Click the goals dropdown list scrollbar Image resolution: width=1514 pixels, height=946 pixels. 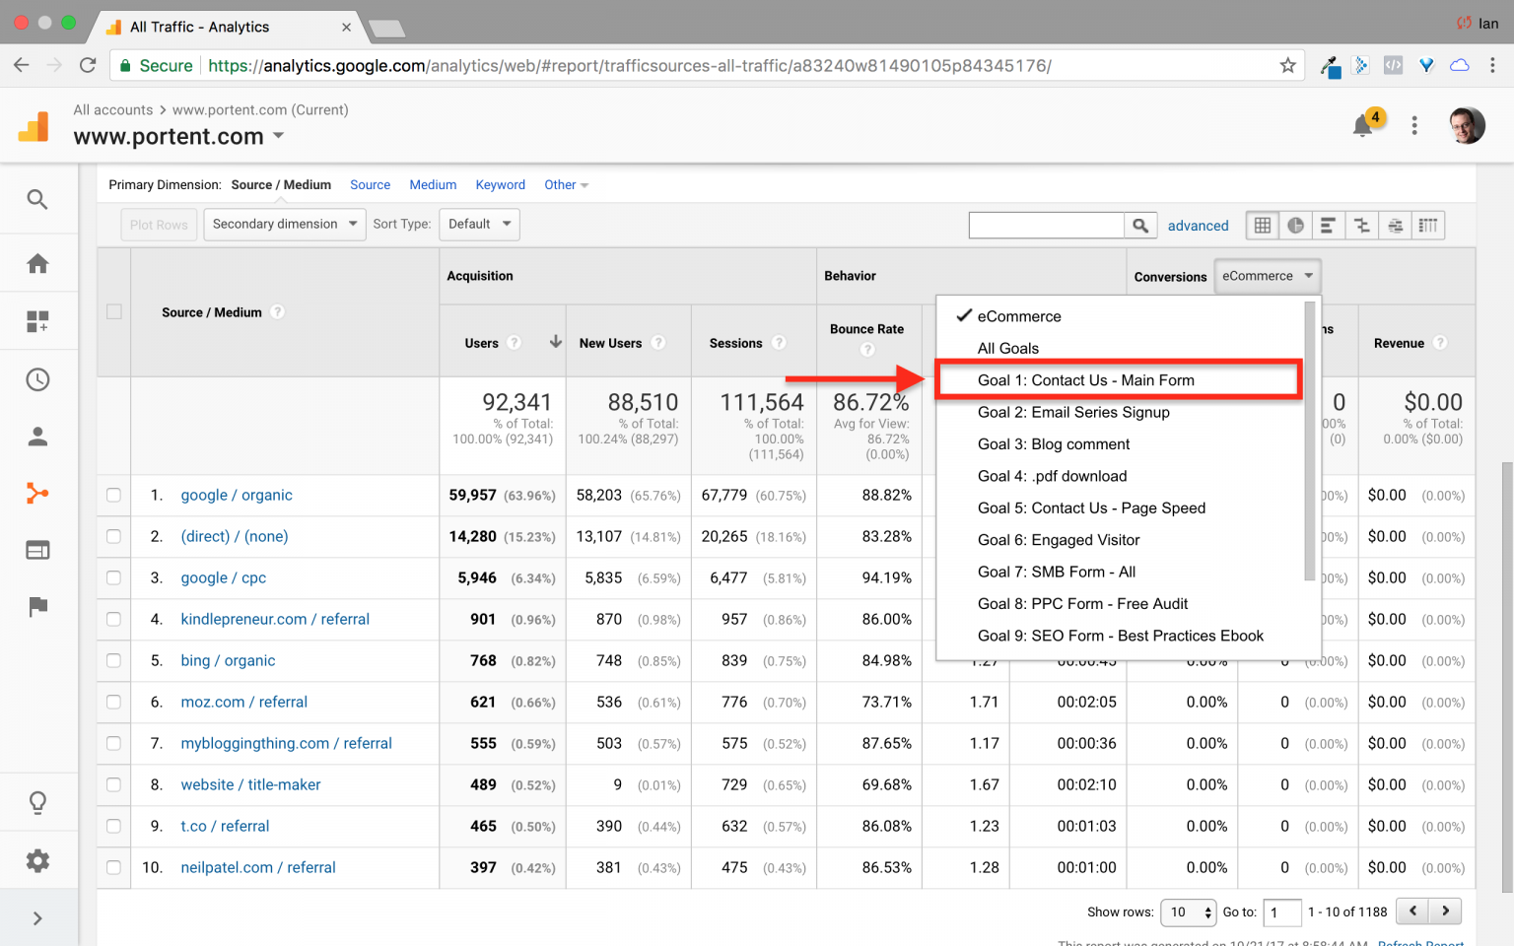[x=1309, y=441]
